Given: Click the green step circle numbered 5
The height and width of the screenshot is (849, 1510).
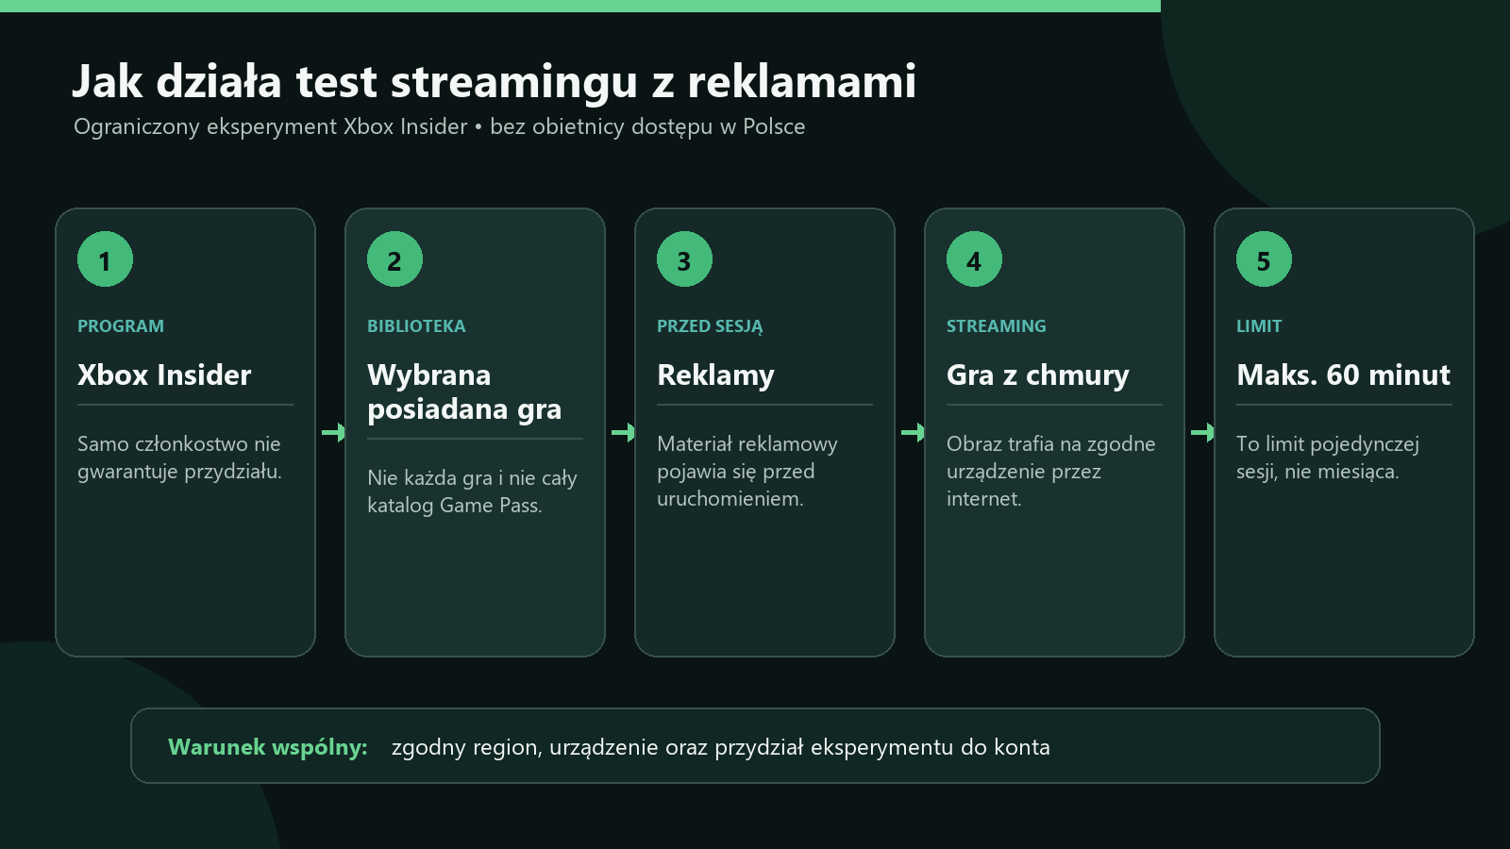Looking at the screenshot, I should (1264, 259).
